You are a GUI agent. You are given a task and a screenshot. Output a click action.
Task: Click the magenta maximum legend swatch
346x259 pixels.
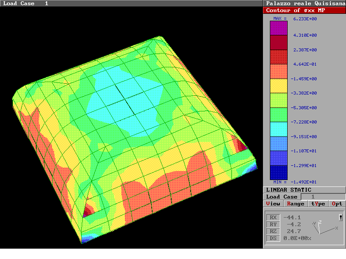point(279,28)
